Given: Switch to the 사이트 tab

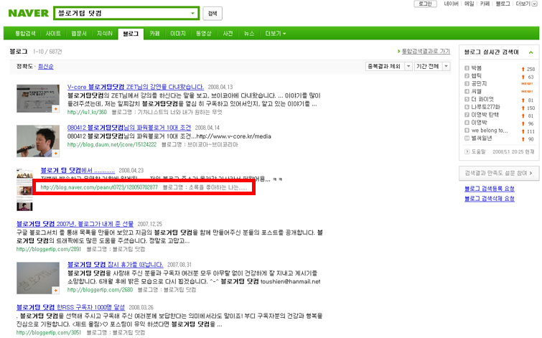Looking at the screenshot, I should point(53,34).
